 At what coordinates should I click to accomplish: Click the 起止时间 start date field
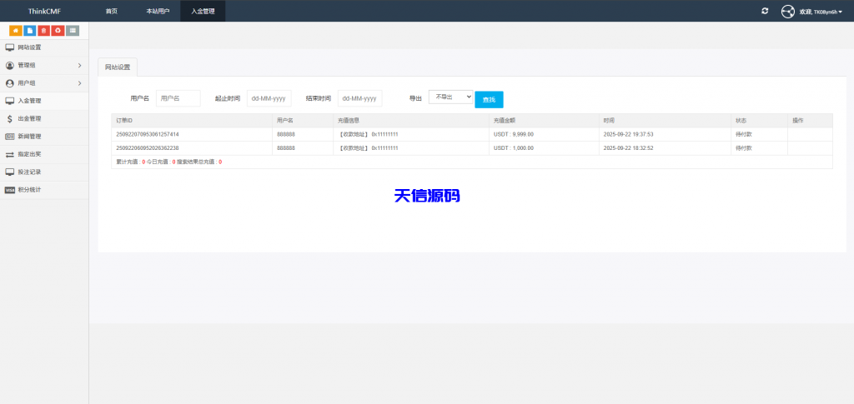point(269,98)
